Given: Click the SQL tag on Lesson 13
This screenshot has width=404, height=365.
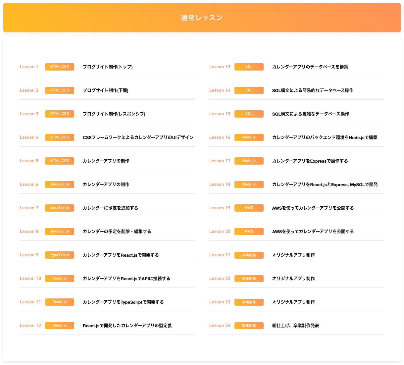Looking at the screenshot, I should [249, 67].
